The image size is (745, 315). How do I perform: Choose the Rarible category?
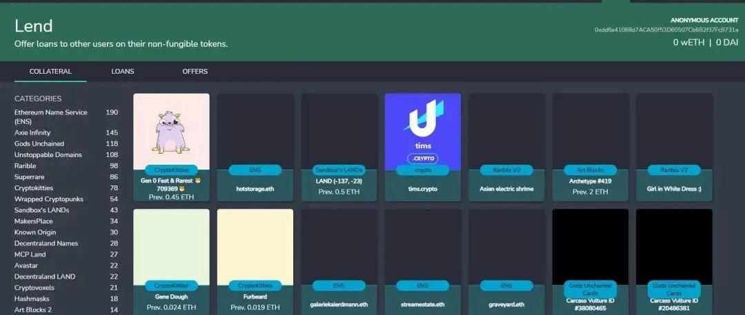coord(66,166)
